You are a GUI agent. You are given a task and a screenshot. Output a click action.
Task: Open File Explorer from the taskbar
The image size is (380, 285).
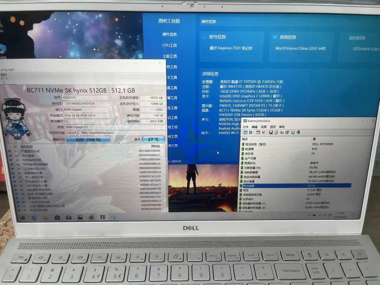tap(46, 218)
